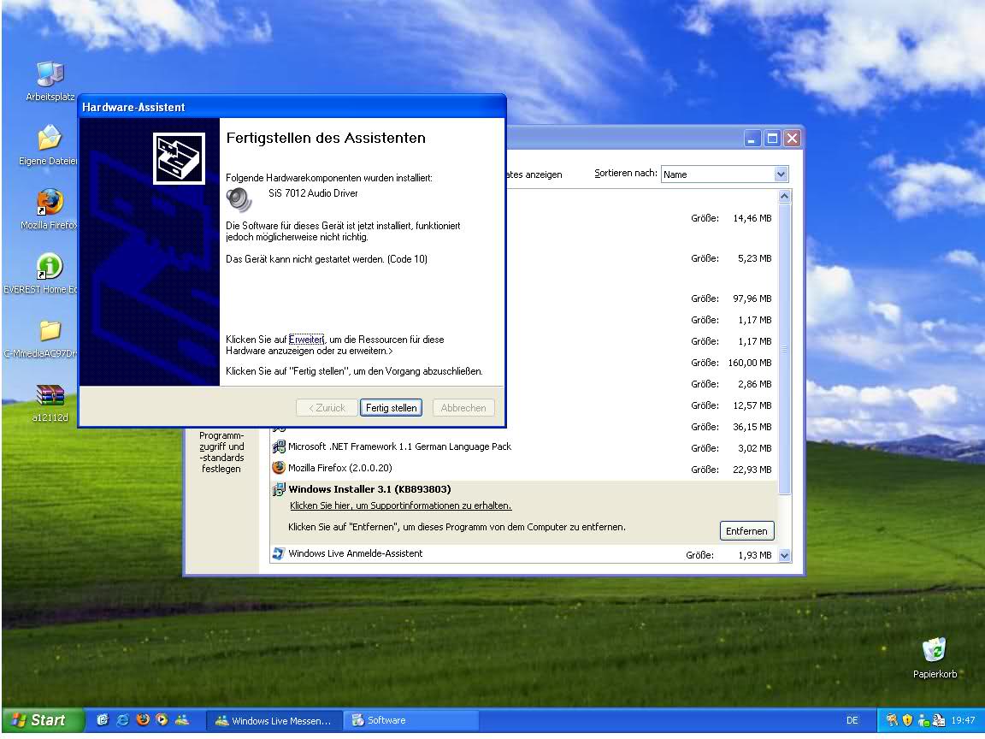The height and width of the screenshot is (739, 985).
Task: Select the Windows Installer 3.1 (KB893803) title
Action: click(x=369, y=489)
